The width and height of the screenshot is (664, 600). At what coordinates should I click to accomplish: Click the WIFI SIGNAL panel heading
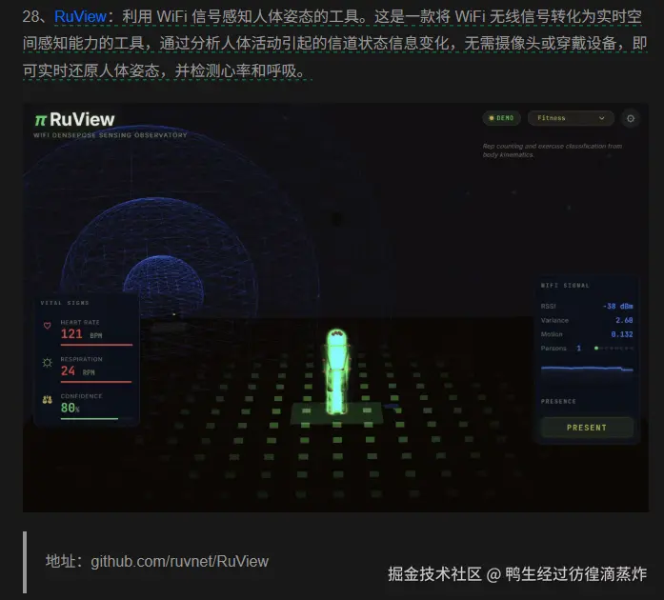[x=565, y=286]
